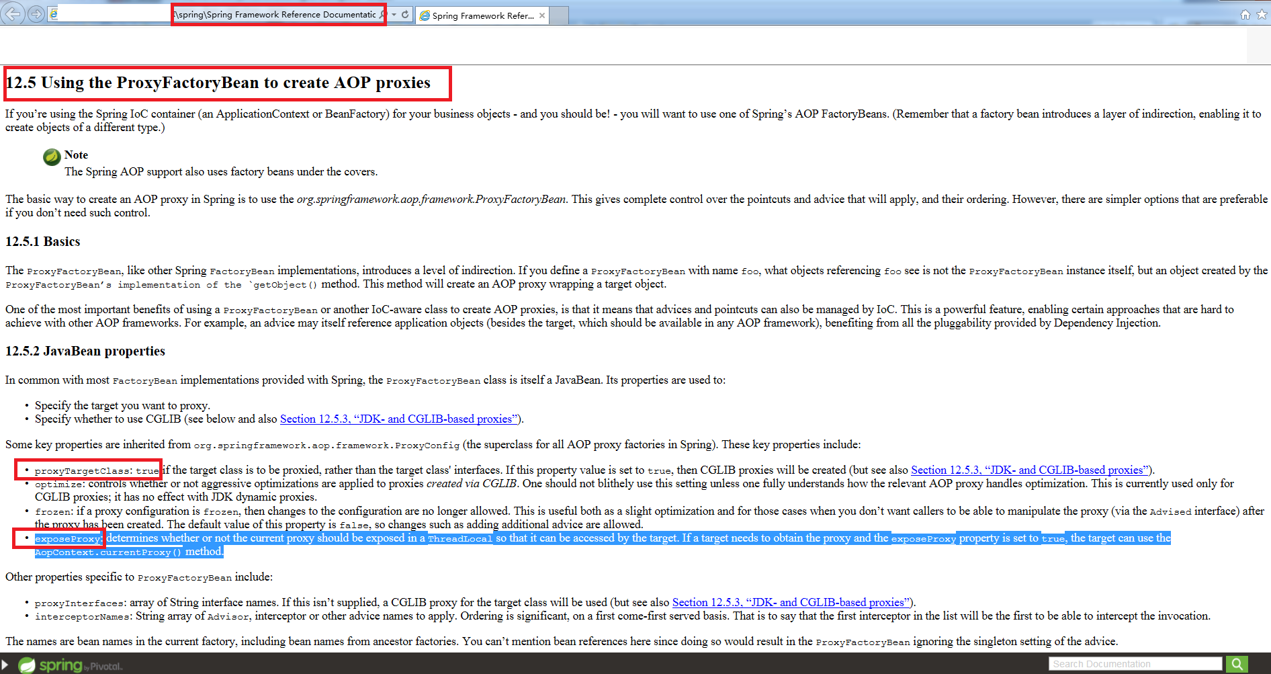
Task: Click the green search magnifier button
Action: 1237,664
